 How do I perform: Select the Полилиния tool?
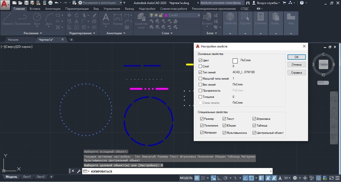pyautogui.click(x=22, y=19)
